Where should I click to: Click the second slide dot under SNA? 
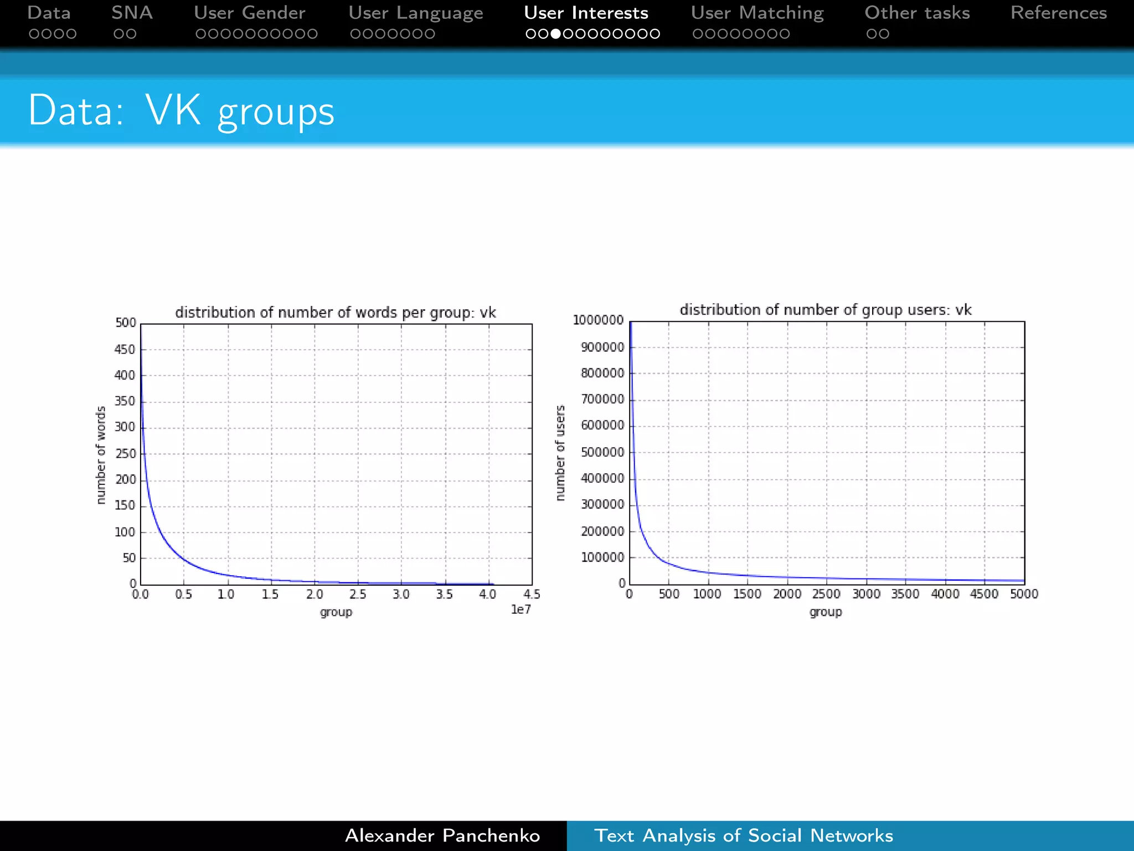(131, 34)
